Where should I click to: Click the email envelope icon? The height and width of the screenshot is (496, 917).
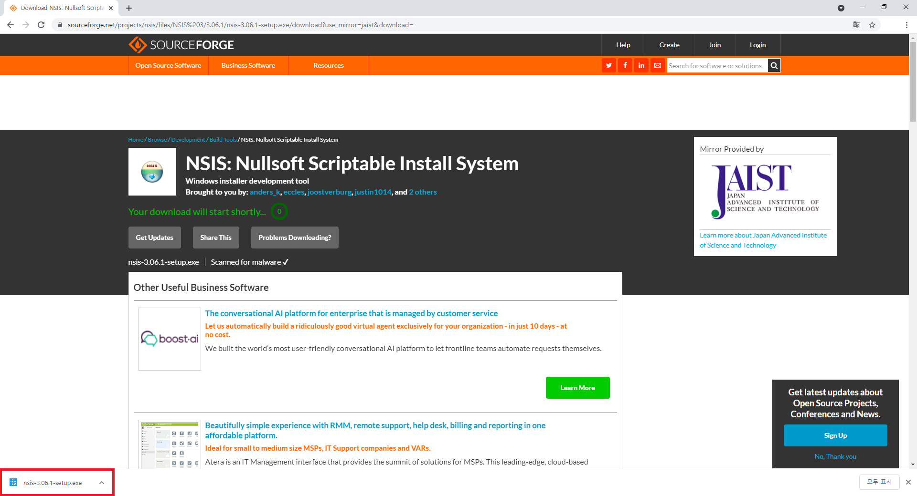658,65
